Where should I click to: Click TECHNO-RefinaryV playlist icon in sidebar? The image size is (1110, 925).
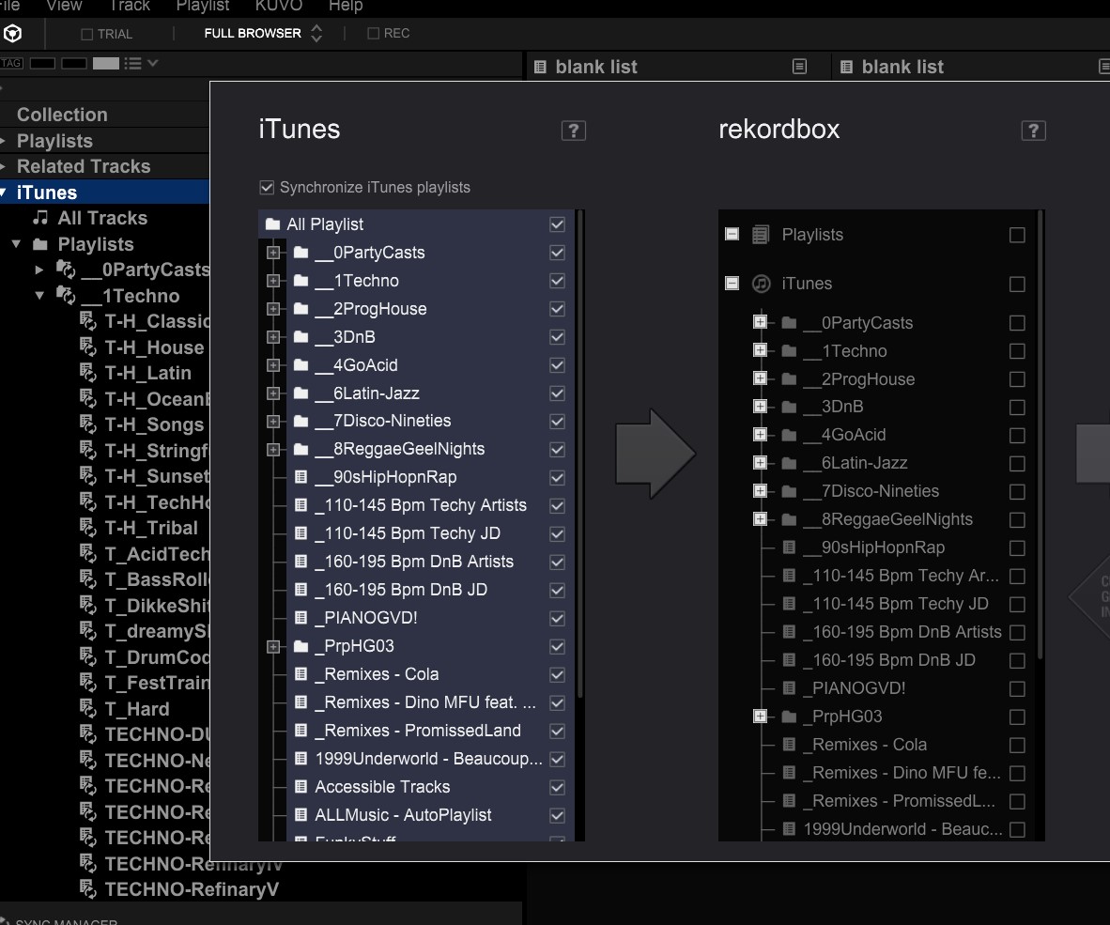coord(87,889)
